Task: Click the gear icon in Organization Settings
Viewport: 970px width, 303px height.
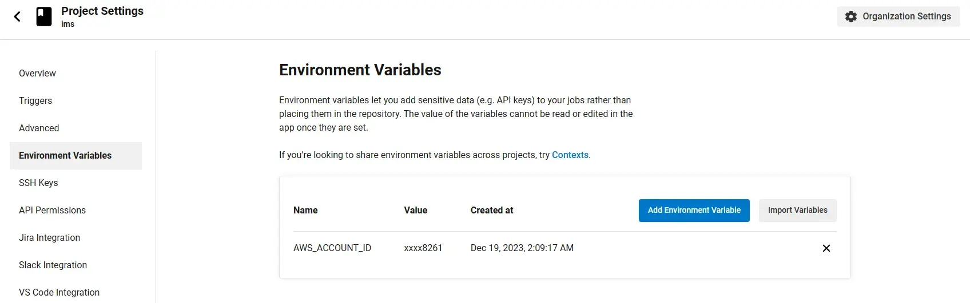Action: (851, 17)
